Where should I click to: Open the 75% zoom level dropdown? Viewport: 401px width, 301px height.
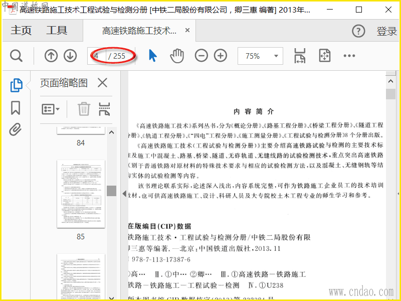coord(260,56)
